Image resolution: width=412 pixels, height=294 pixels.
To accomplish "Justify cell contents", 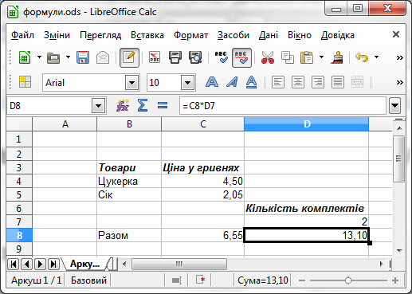I will (338, 82).
